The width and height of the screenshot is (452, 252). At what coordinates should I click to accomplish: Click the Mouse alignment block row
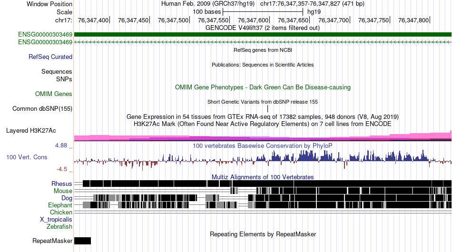(x=341, y=191)
